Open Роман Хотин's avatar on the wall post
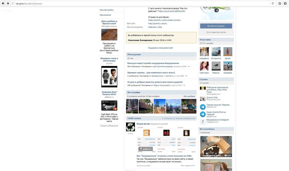Image resolution: width=289 pixels, height=171 pixels. pos(130,127)
